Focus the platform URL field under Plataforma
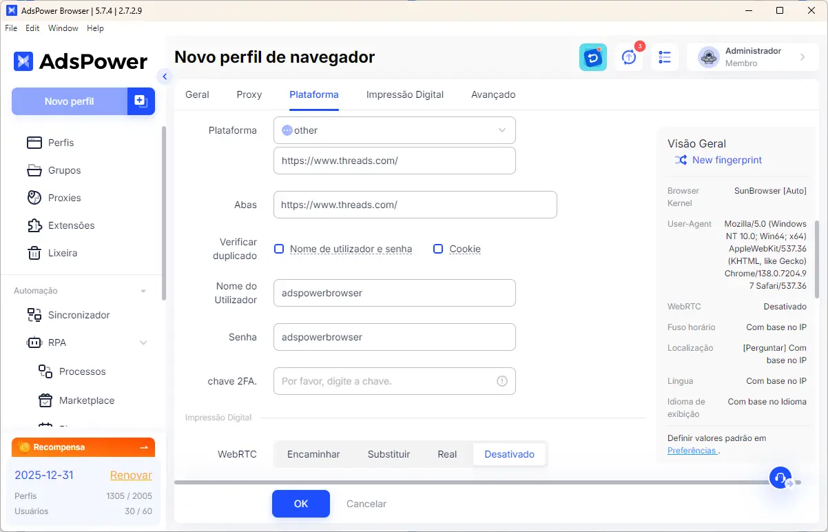The width and height of the screenshot is (828, 532). pos(395,161)
